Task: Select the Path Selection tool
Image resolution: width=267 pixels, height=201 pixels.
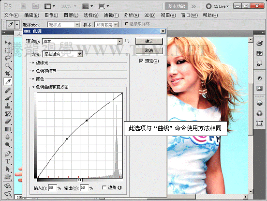Action: click(x=7, y=169)
